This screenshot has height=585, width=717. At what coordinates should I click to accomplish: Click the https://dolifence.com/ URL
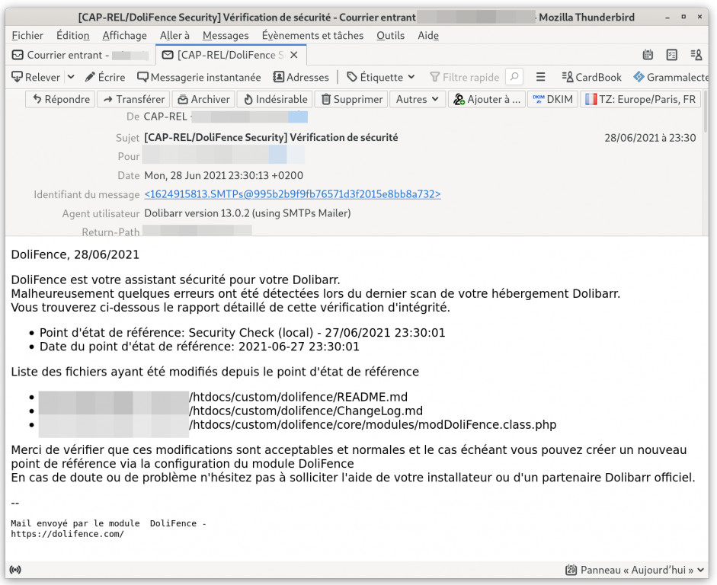pyautogui.click(x=67, y=534)
